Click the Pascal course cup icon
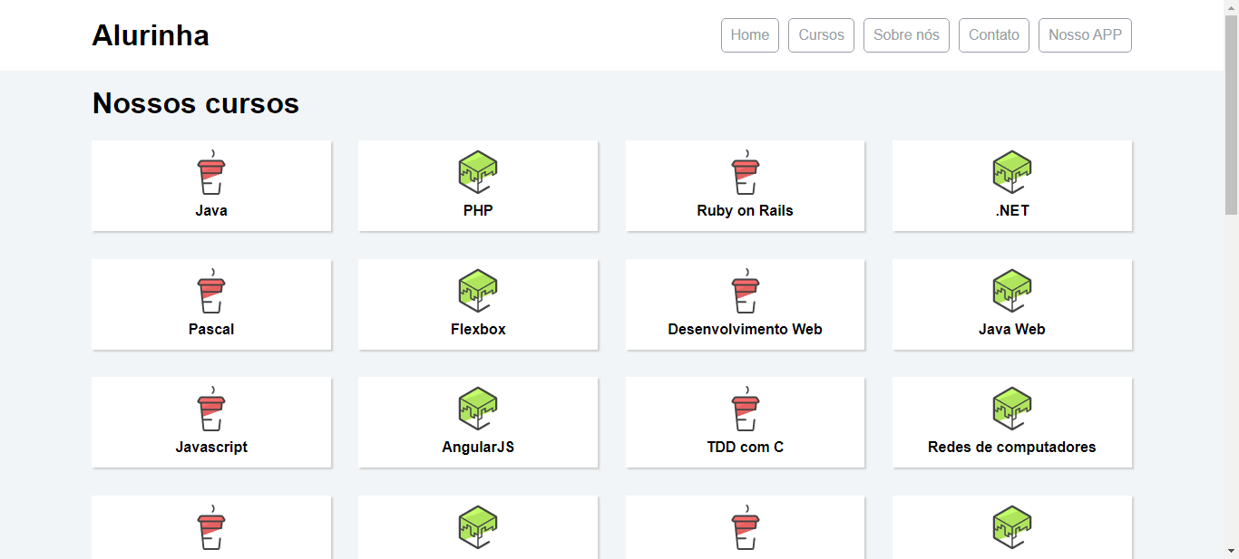This screenshot has height=559, width=1239. tap(211, 291)
